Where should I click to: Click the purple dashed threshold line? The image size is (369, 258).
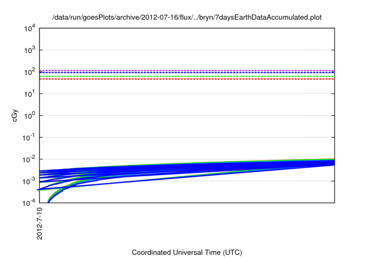(187, 70)
